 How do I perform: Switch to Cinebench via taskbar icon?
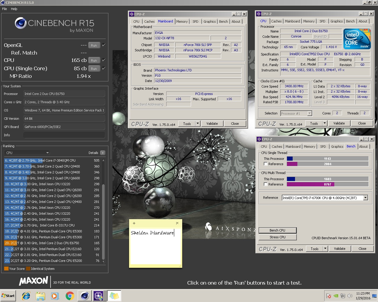[x=85, y=296]
